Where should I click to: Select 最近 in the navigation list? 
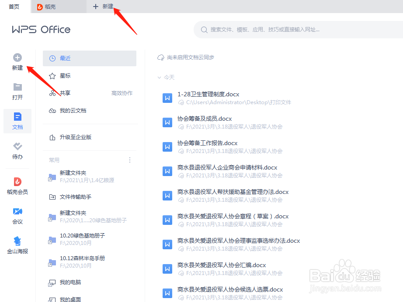(90, 58)
